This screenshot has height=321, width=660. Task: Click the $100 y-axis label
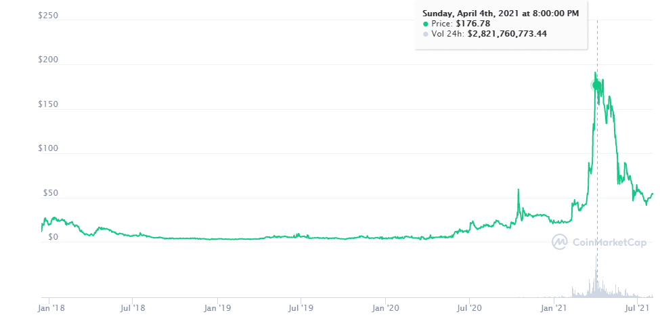click(49, 149)
